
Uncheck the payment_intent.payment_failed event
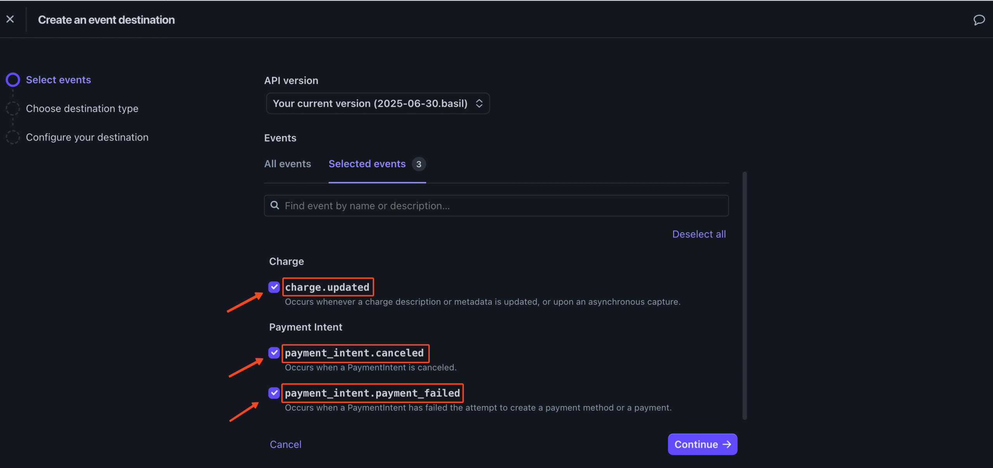[274, 393]
